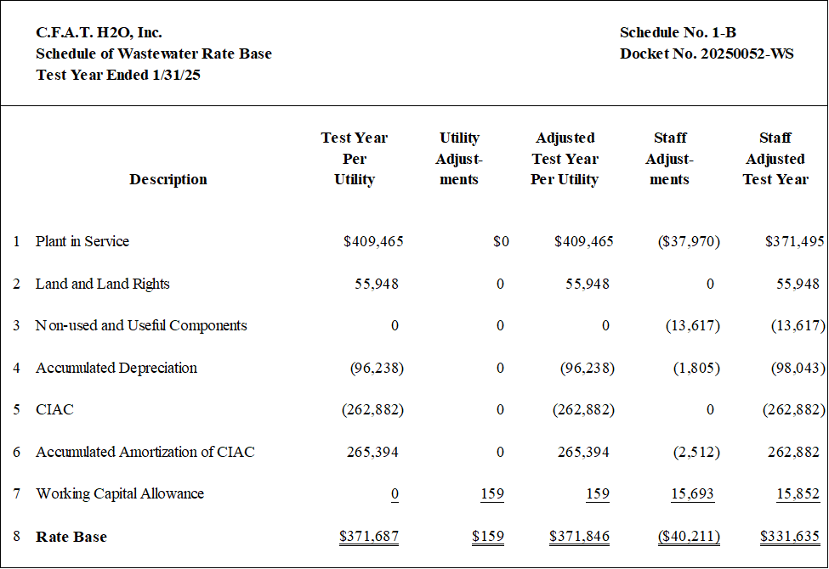Select Non-used and Useful Components label

coord(141,325)
